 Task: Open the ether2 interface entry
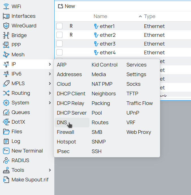108,35
